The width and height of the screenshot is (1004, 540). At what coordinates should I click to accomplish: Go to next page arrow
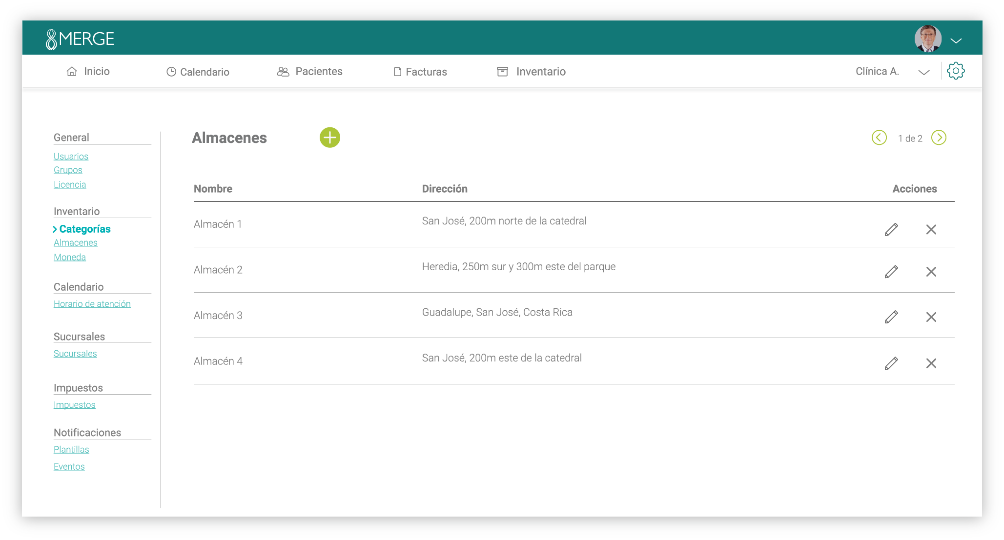click(938, 138)
